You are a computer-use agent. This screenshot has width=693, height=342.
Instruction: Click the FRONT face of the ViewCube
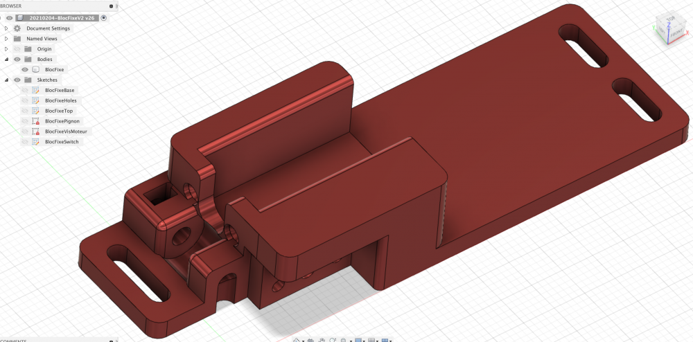(x=675, y=34)
